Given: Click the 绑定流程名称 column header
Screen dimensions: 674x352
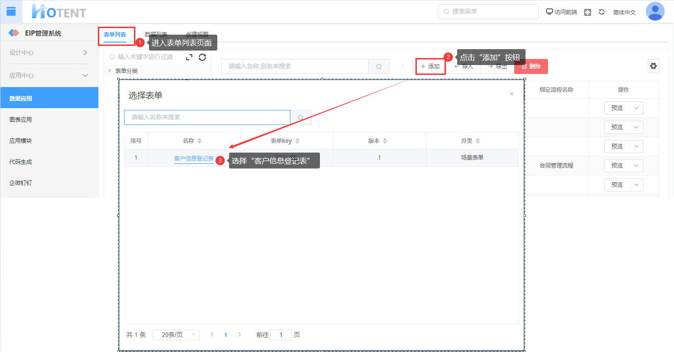Looking at the screenshot, I should (556, 90).
